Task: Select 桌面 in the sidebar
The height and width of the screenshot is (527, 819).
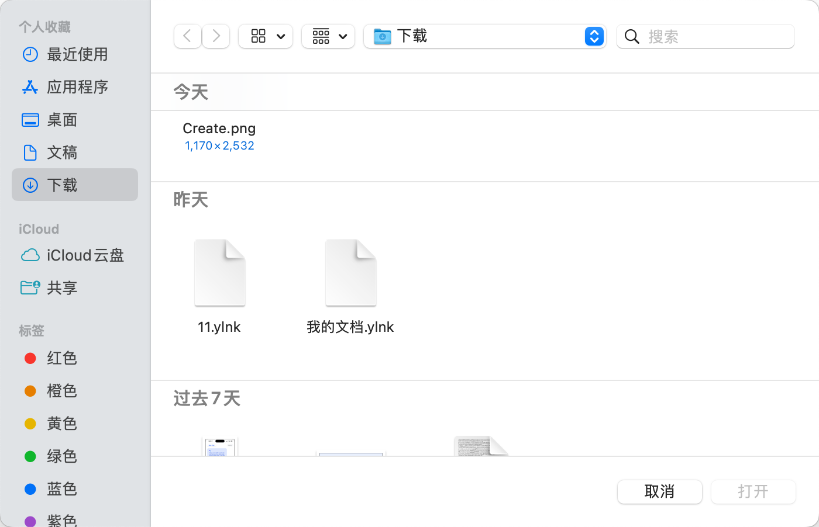Action: pyautogui.click(x=75, y=120)
